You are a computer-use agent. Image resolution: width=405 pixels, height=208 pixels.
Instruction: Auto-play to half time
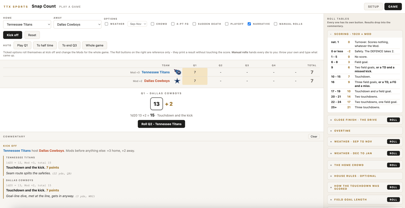(x=45, y=45)
